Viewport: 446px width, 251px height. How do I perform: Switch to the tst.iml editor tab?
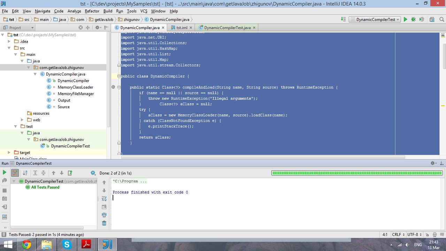(x=182, y=28)
